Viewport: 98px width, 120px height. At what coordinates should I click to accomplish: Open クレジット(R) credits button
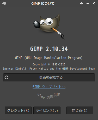[x=18, y=110]
